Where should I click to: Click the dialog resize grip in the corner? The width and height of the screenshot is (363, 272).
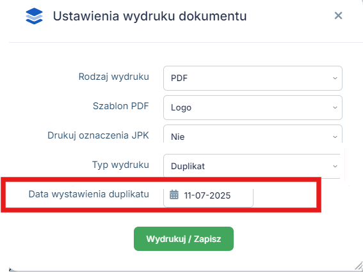point(359,266)
